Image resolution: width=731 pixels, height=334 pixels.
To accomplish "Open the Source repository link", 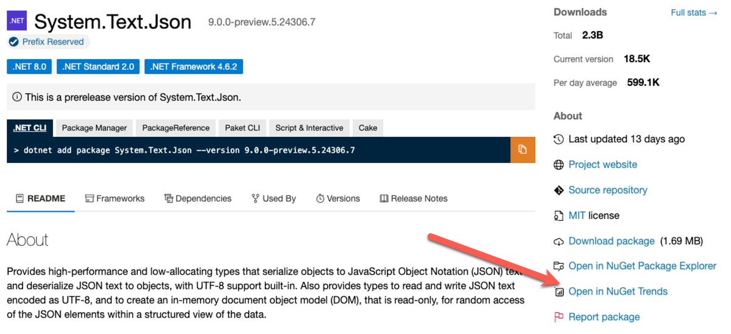I will coord(608,190).
